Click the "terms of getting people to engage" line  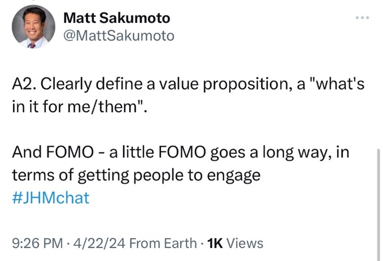(x=136, y=176)
